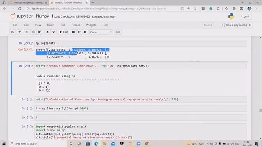Click the Last Checkpoint text
Screen dimensions: 262x147
[72, 16]
